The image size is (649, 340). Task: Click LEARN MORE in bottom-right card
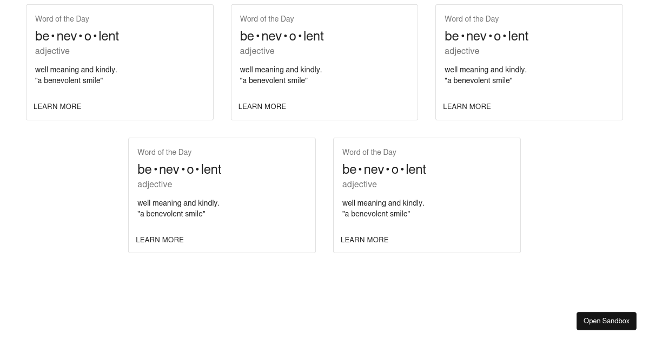(365, 240)
